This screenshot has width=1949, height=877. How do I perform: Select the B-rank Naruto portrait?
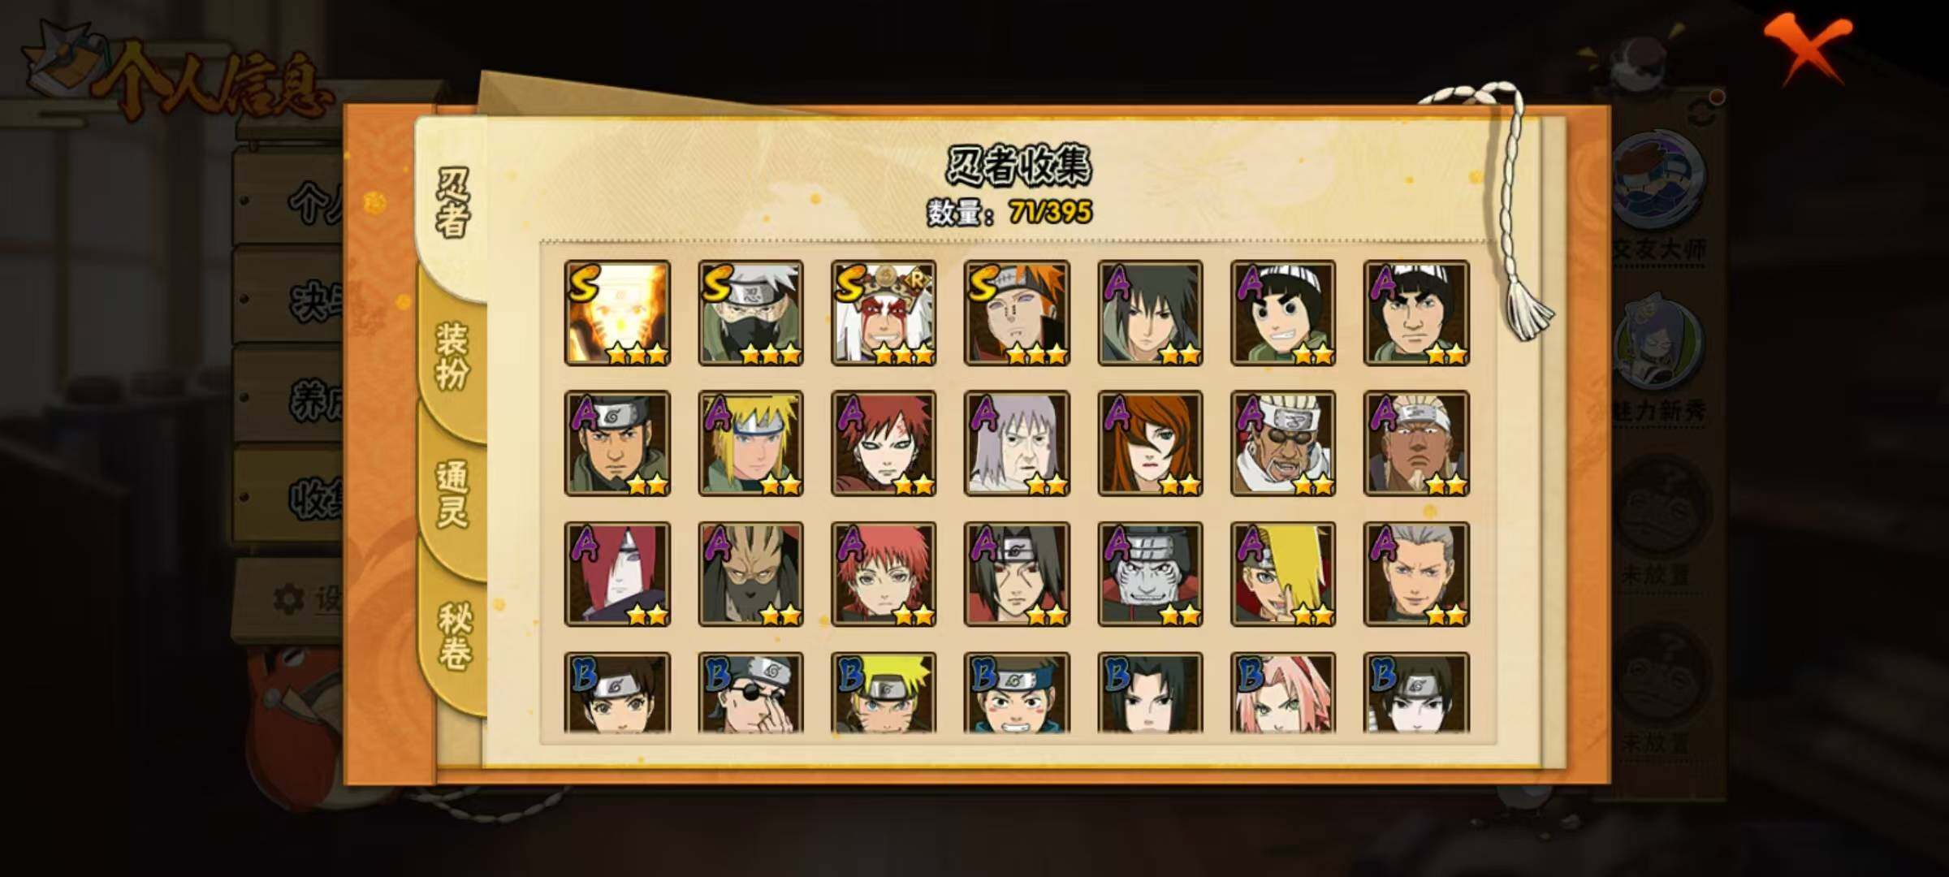884,693
